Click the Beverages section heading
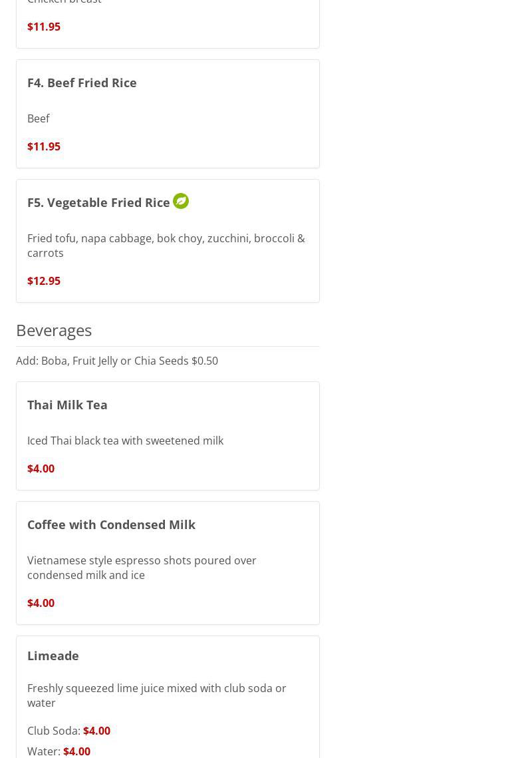 click(x=54, y=330)
